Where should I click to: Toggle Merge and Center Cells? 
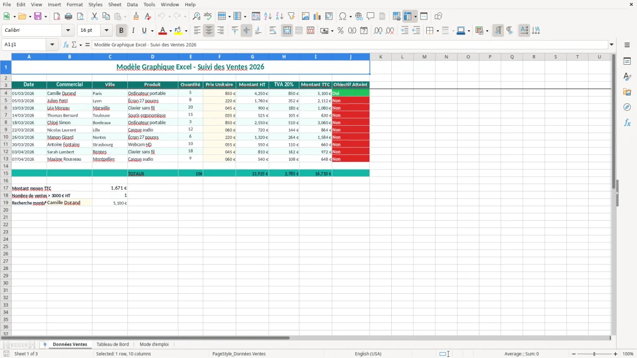[287, 31]
